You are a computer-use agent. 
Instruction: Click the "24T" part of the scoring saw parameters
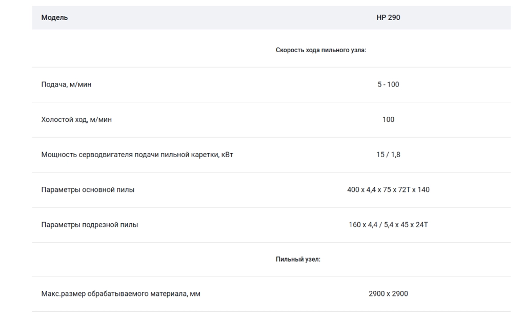coord(421,225)
